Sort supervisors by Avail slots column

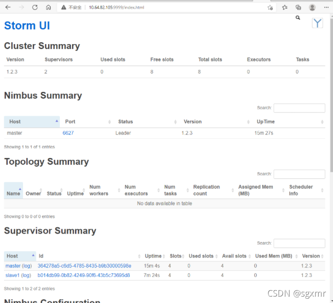pyautogui.click(x=236, y=256)
